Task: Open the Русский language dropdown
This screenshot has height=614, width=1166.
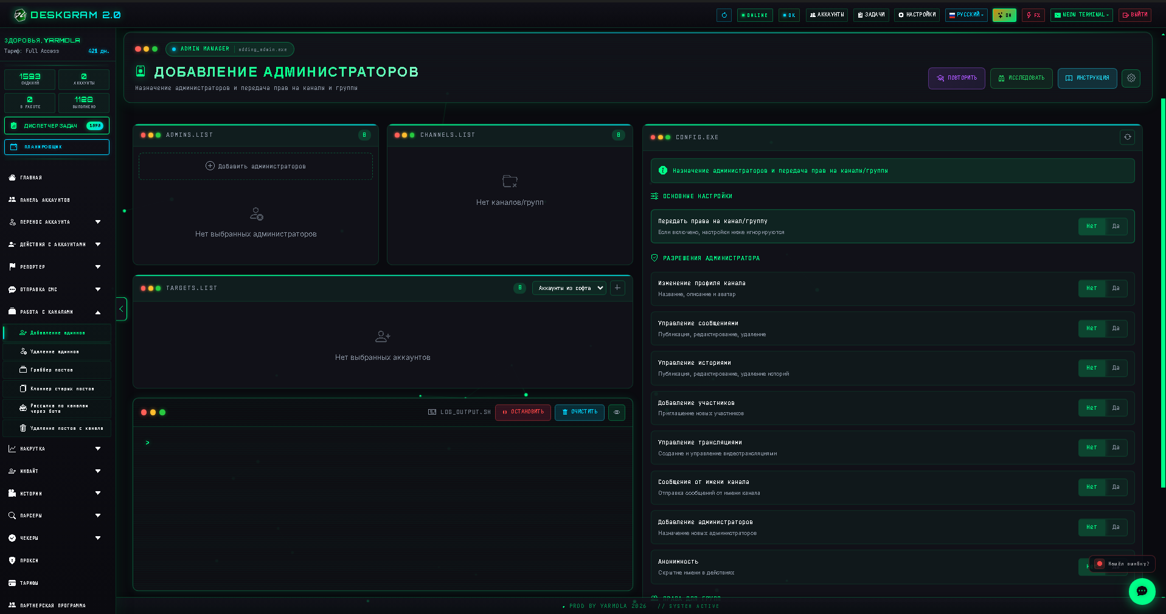Action: tap(966, 15)
